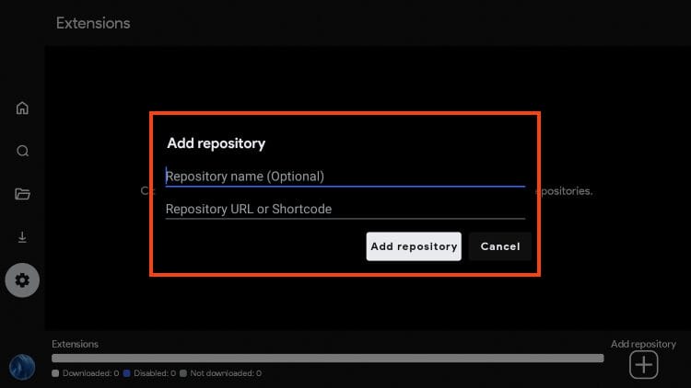Select the Downloaded: 0 legend item
The height and width of the screenshot is (388, 691).
[x=85, y=373]
